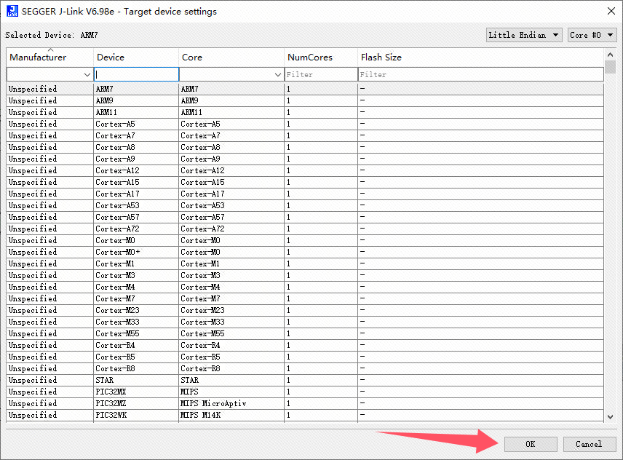Image resolution: width=623 pixels, height=460 pixels.
Task: Select the STAR device row
Action: [305, 380]
